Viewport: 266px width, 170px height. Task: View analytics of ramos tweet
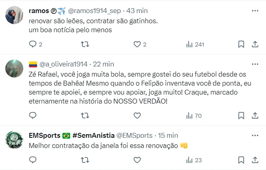(189, 44)
